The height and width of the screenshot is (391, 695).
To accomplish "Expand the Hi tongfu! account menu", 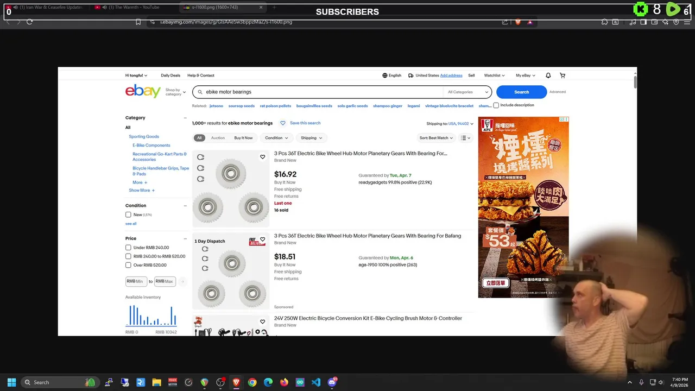I will tap(136, 75).
